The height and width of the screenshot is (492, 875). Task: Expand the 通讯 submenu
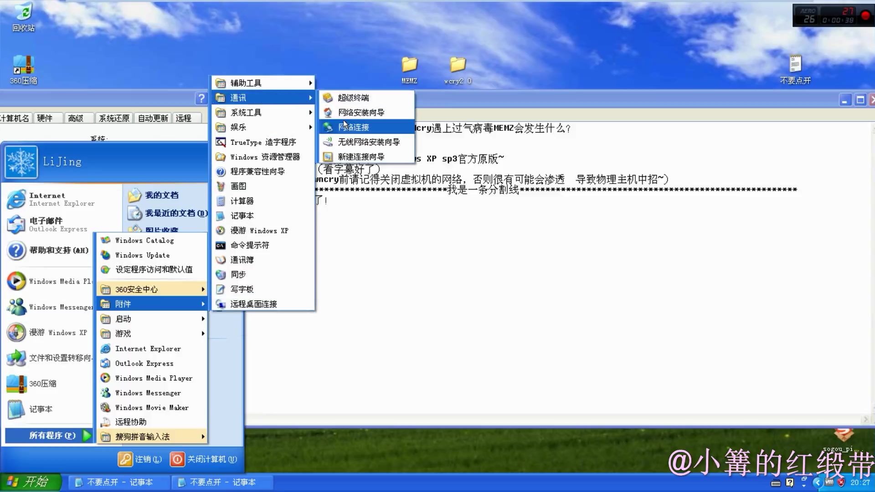click(263, 97)
